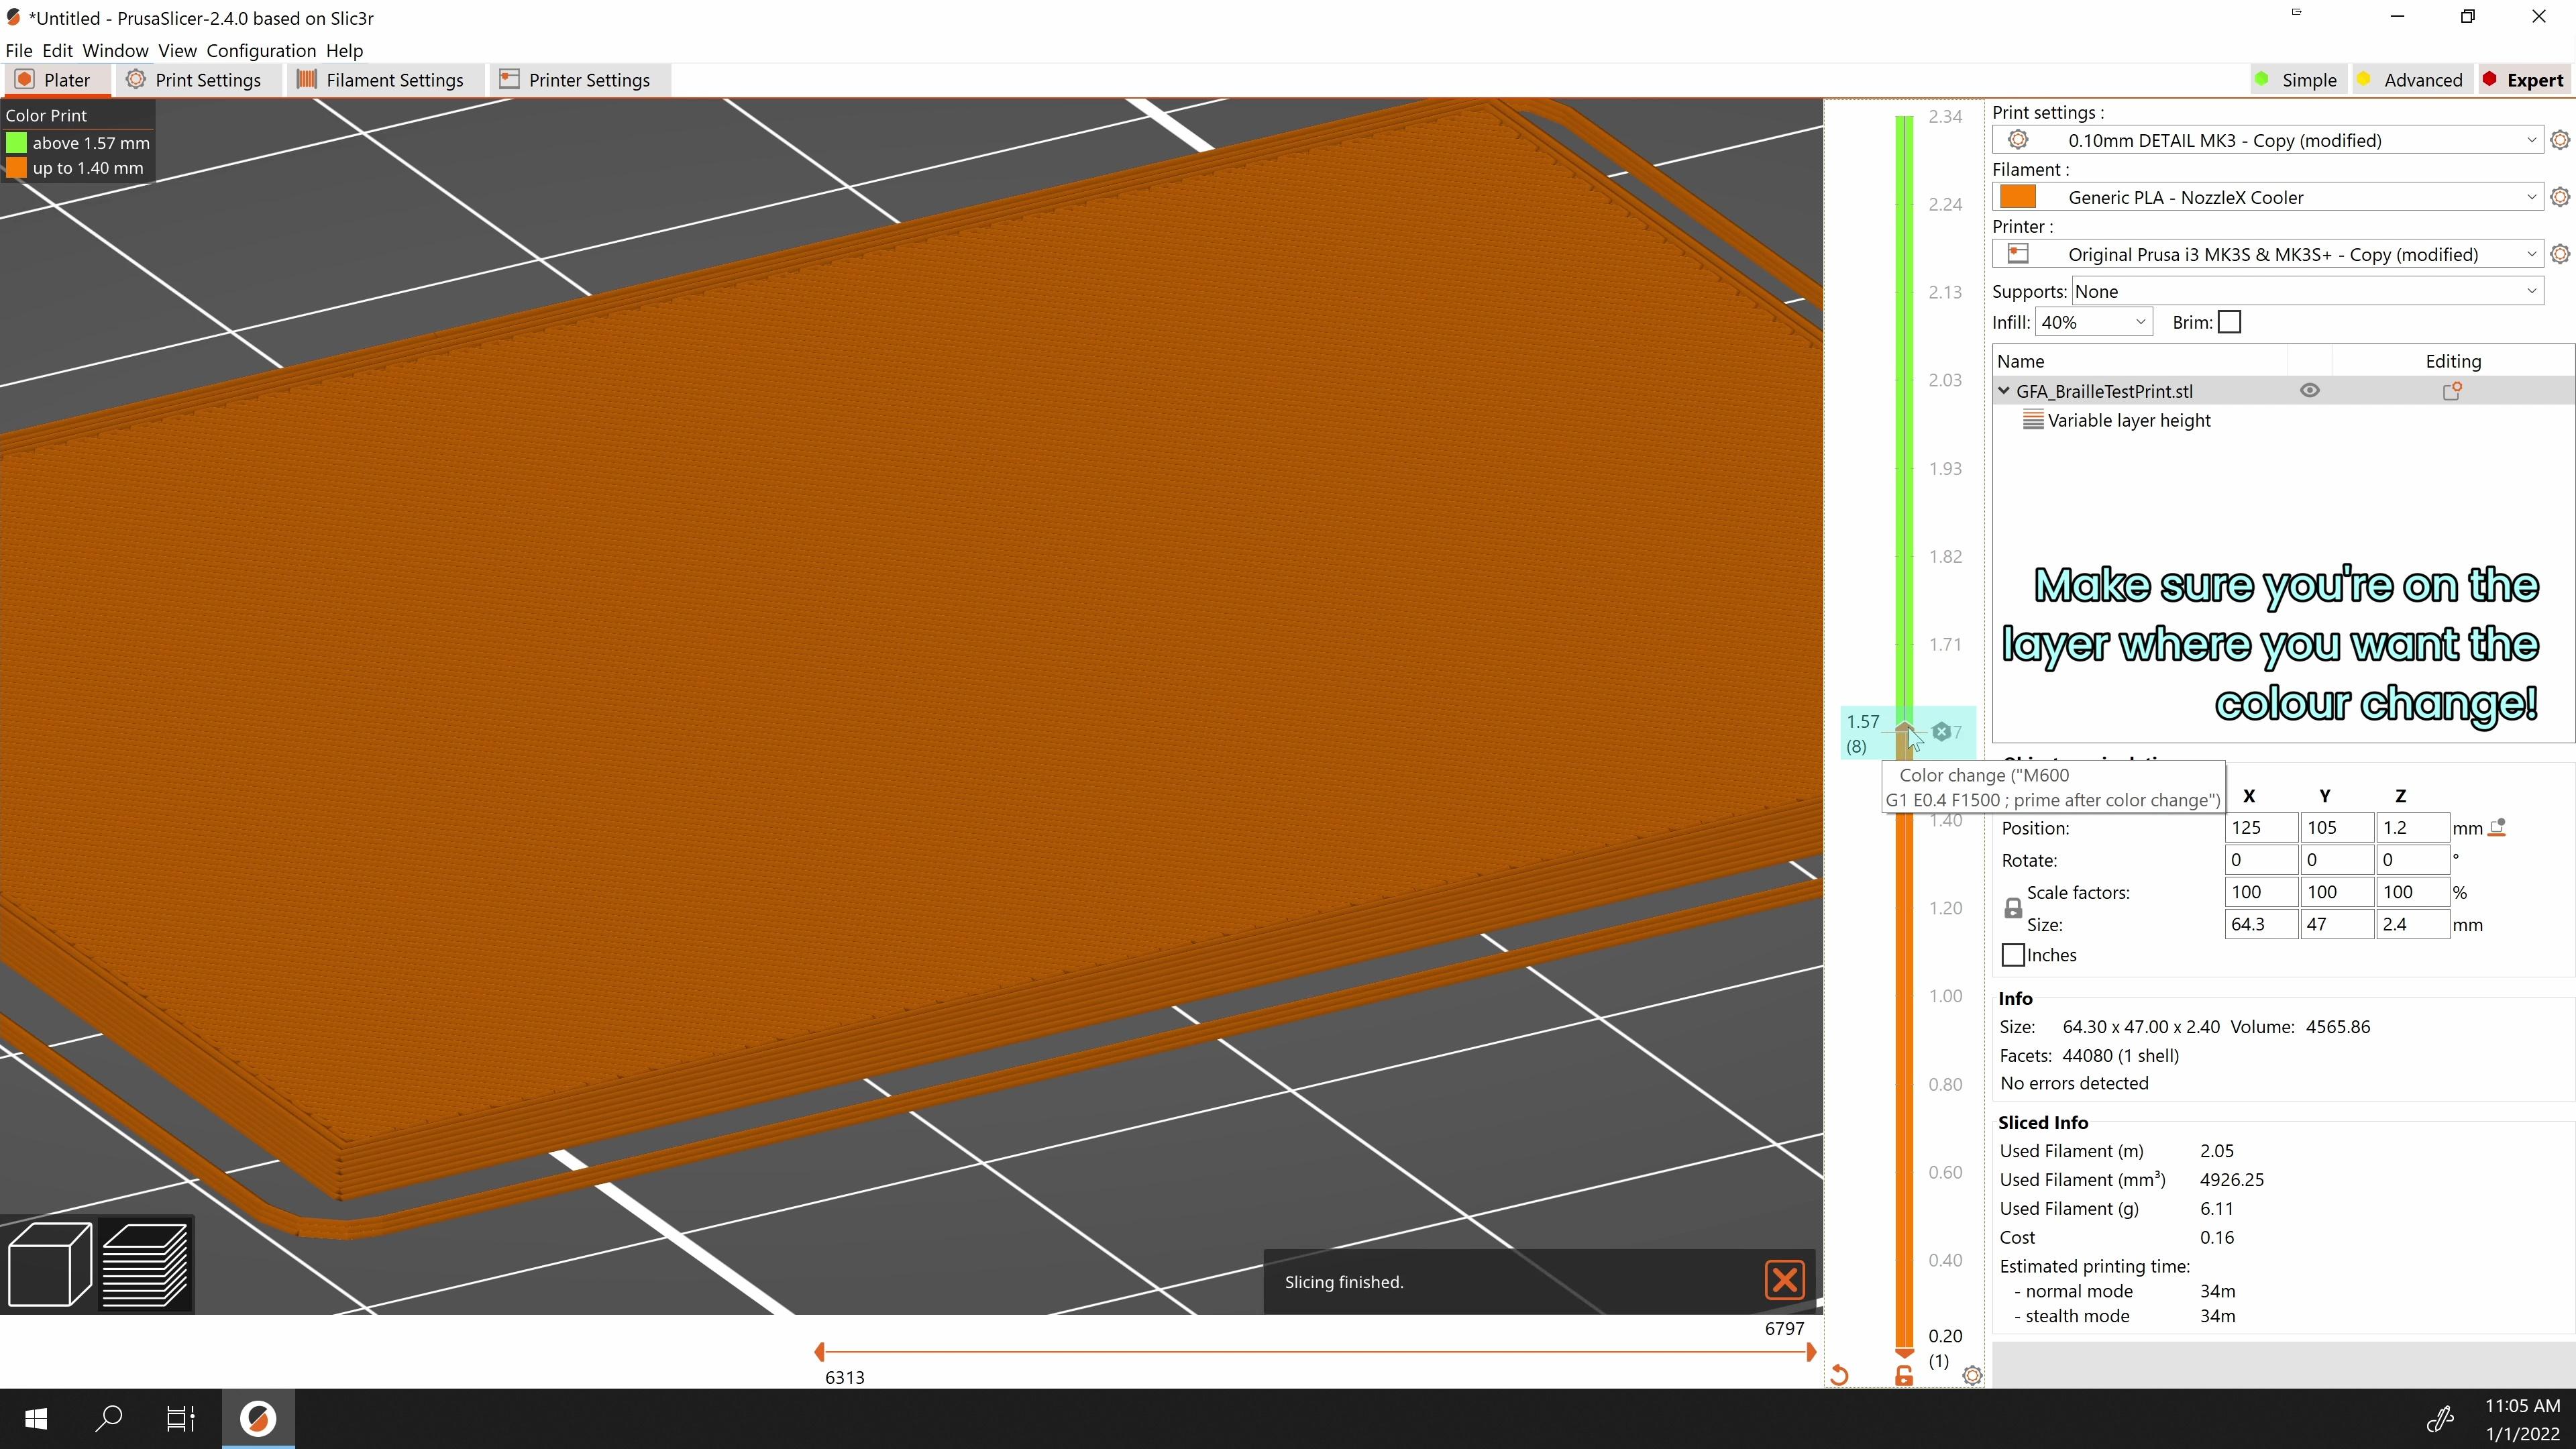
Task: Click the Generic PLA filament color swatch
Action: [x=2019, y=197]
